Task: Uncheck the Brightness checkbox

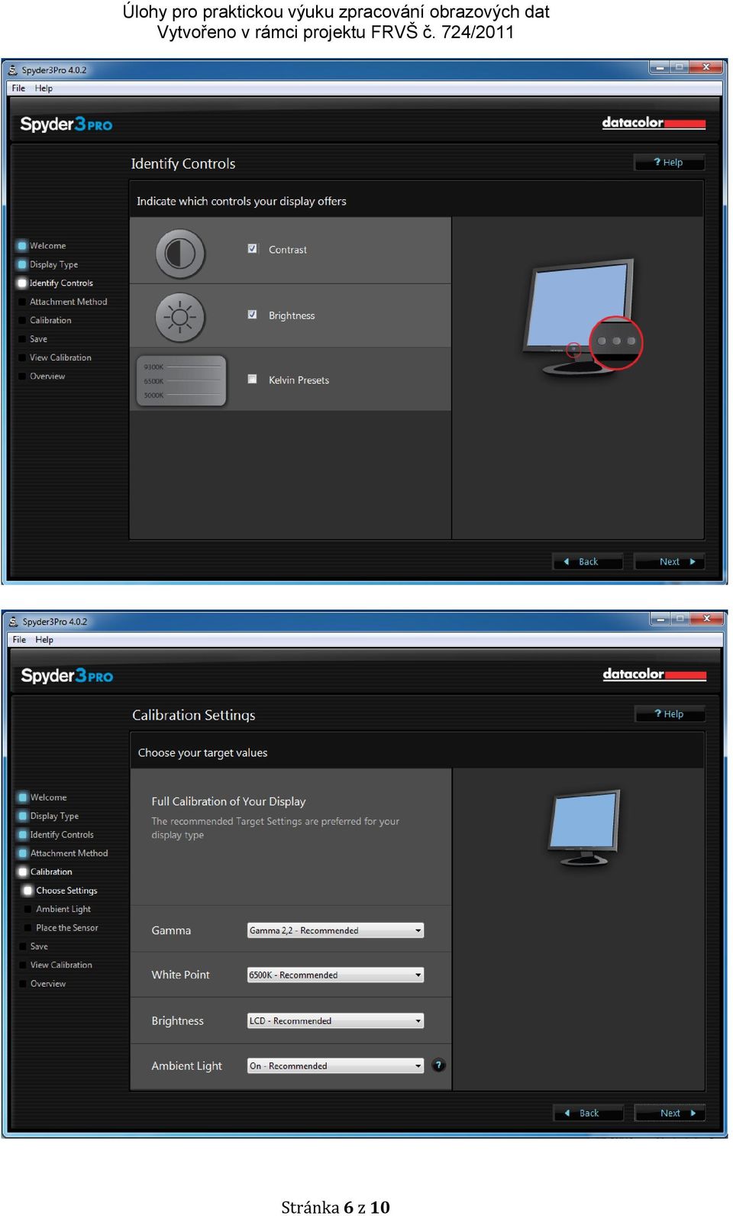Action: pyautogui.click(x=253, y=315)
